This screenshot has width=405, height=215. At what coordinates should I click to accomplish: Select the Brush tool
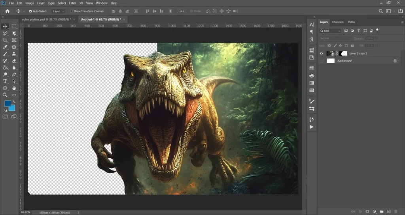(x=5, y=54)
